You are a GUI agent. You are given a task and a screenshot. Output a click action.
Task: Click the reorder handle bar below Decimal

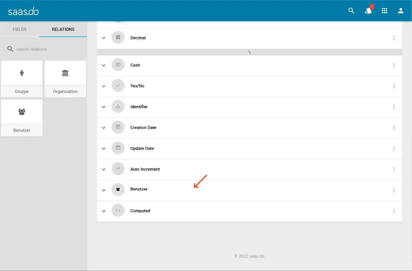click(249, 52)
